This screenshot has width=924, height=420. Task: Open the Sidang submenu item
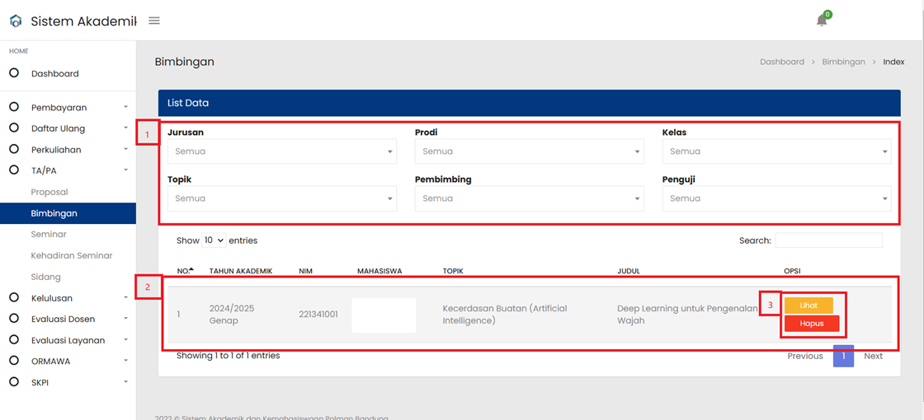(x=46, y=277)
